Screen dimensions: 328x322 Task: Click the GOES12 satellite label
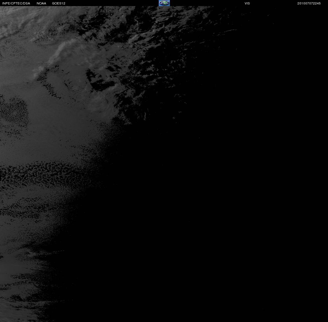(59, 3)
